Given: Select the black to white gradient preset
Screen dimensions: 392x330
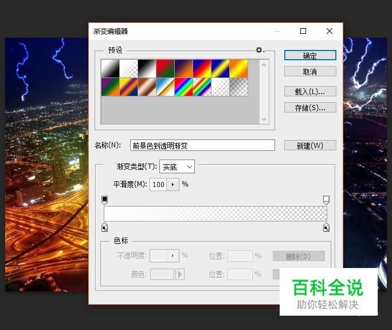Looking at the screenshot, I should (110, 68).
